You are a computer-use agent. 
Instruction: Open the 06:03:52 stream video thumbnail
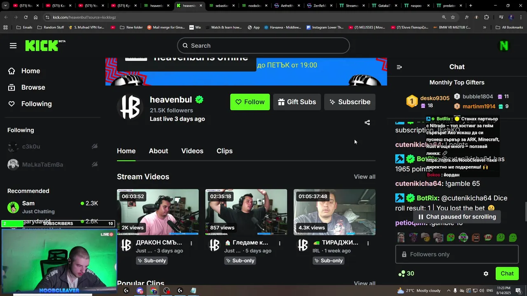pos(158,212)
